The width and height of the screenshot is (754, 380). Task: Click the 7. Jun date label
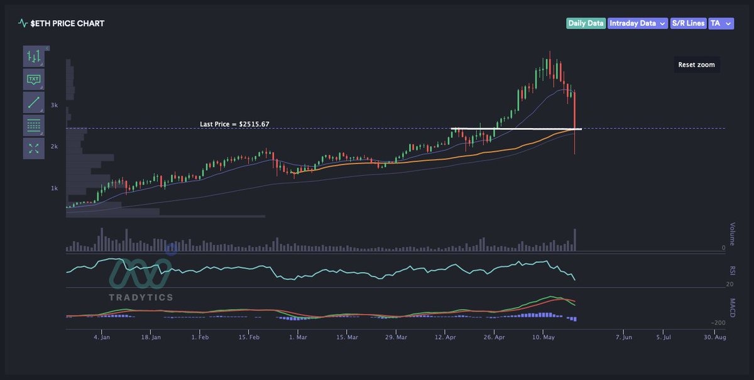click(624, 337)
